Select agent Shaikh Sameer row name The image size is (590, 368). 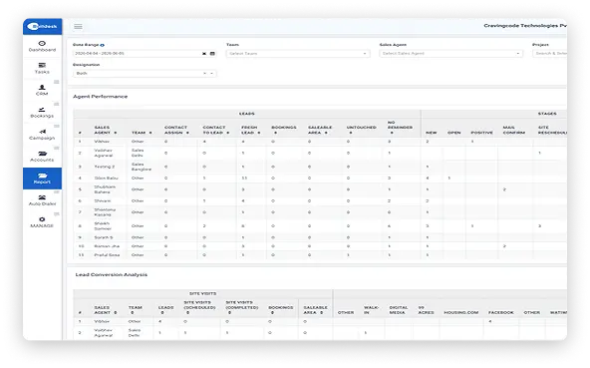pyautogui.click(x=103, y=226)
